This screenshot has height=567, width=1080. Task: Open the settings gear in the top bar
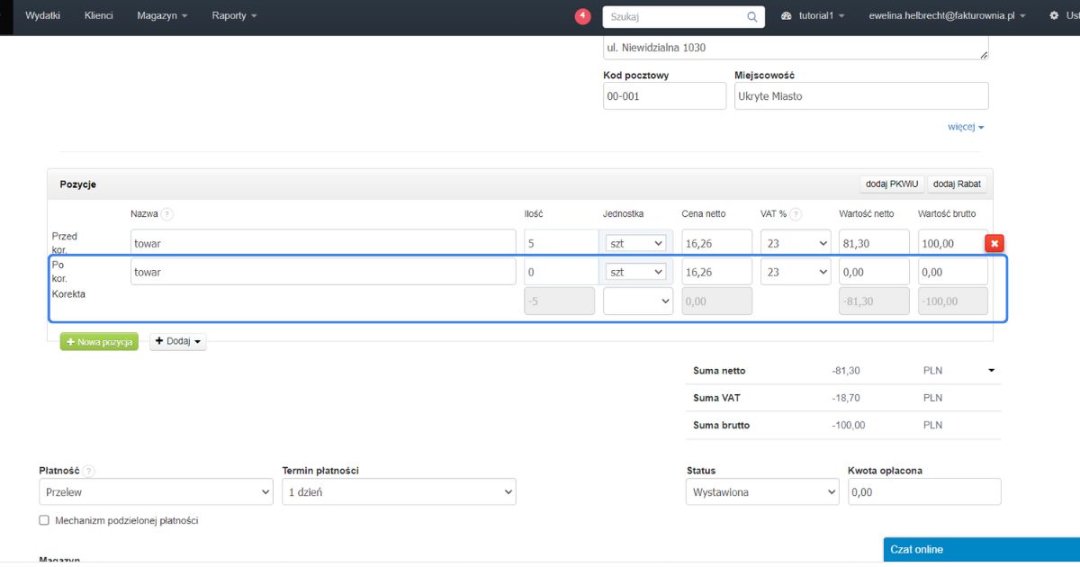point(1054,16)
